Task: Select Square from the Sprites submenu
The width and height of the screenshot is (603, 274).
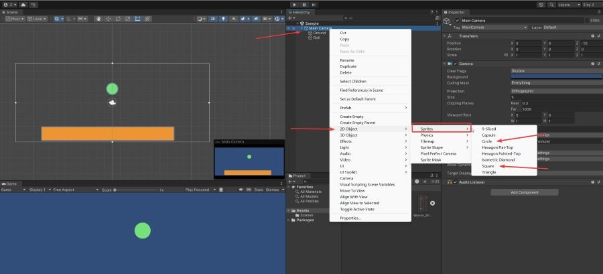Action: pyautogui.click(x=504, y=166)
